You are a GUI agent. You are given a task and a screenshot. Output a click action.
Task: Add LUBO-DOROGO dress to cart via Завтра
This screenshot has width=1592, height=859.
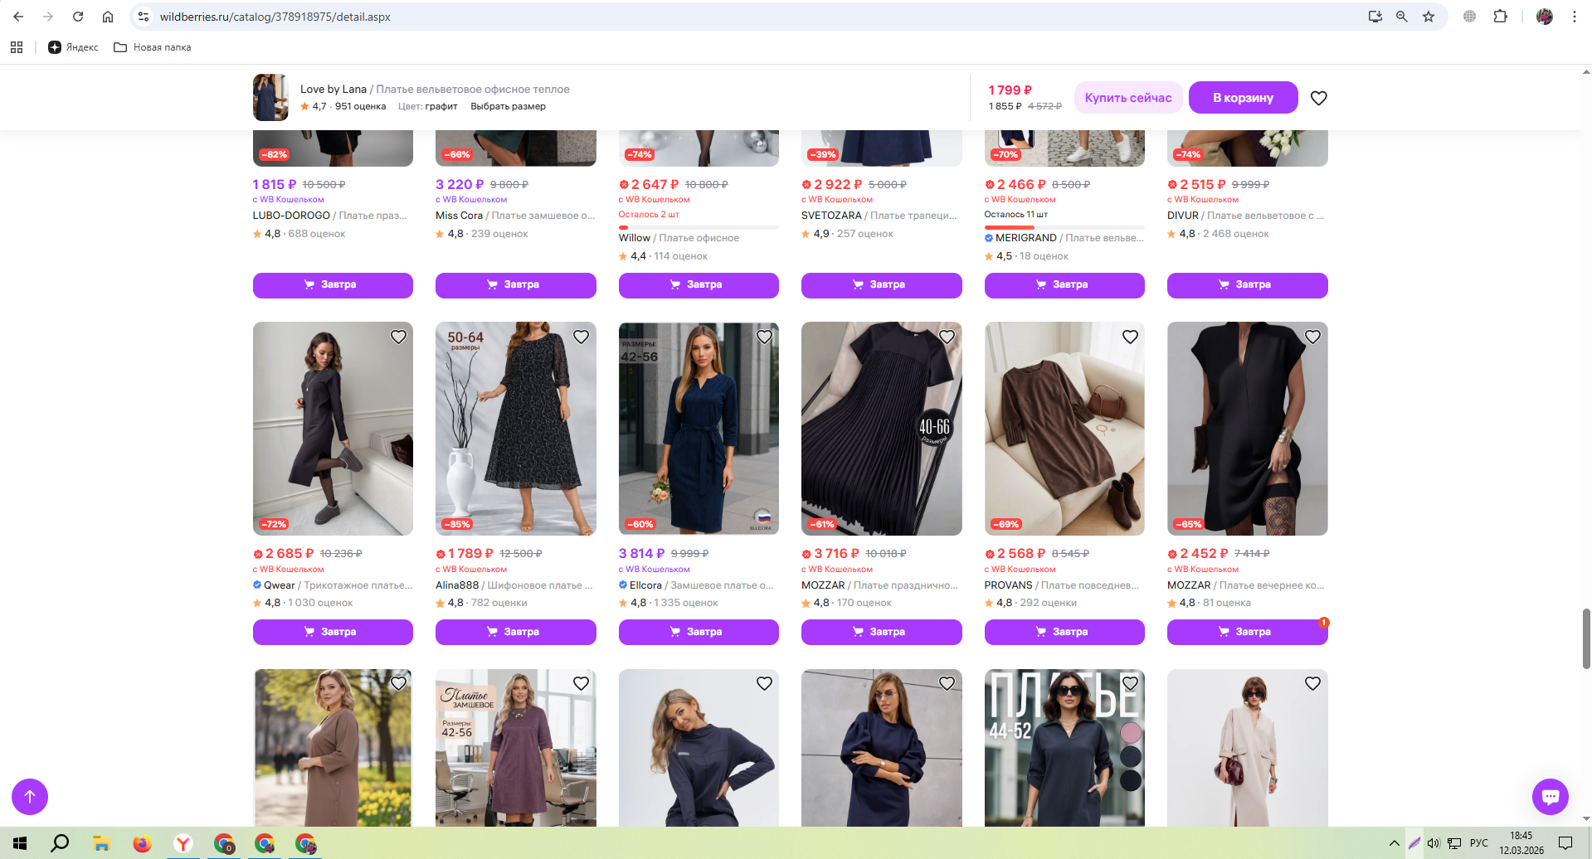pyautogui.click(x=333, y=284)
